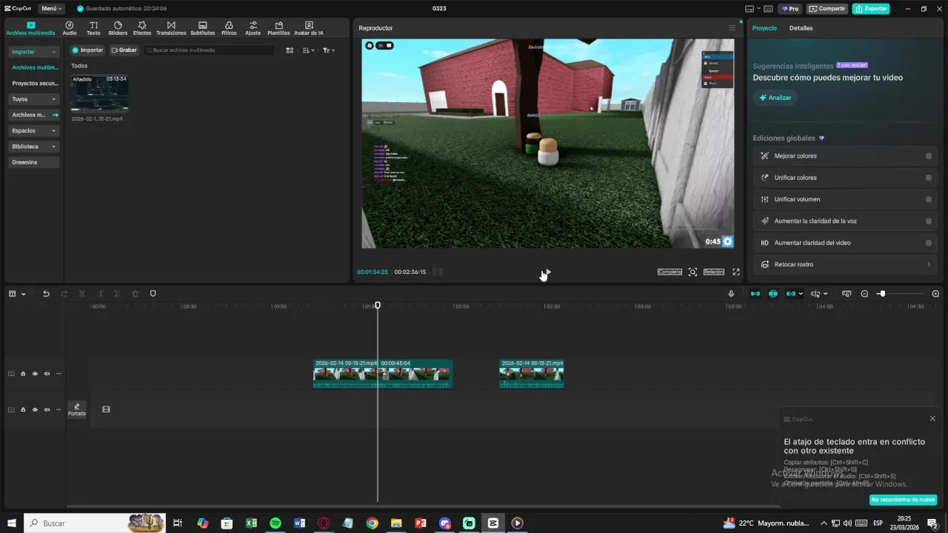Switch to the Proyecto tab

click(764, 28)
